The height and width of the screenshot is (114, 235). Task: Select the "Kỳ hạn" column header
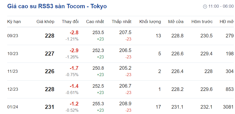pos(14,22)
